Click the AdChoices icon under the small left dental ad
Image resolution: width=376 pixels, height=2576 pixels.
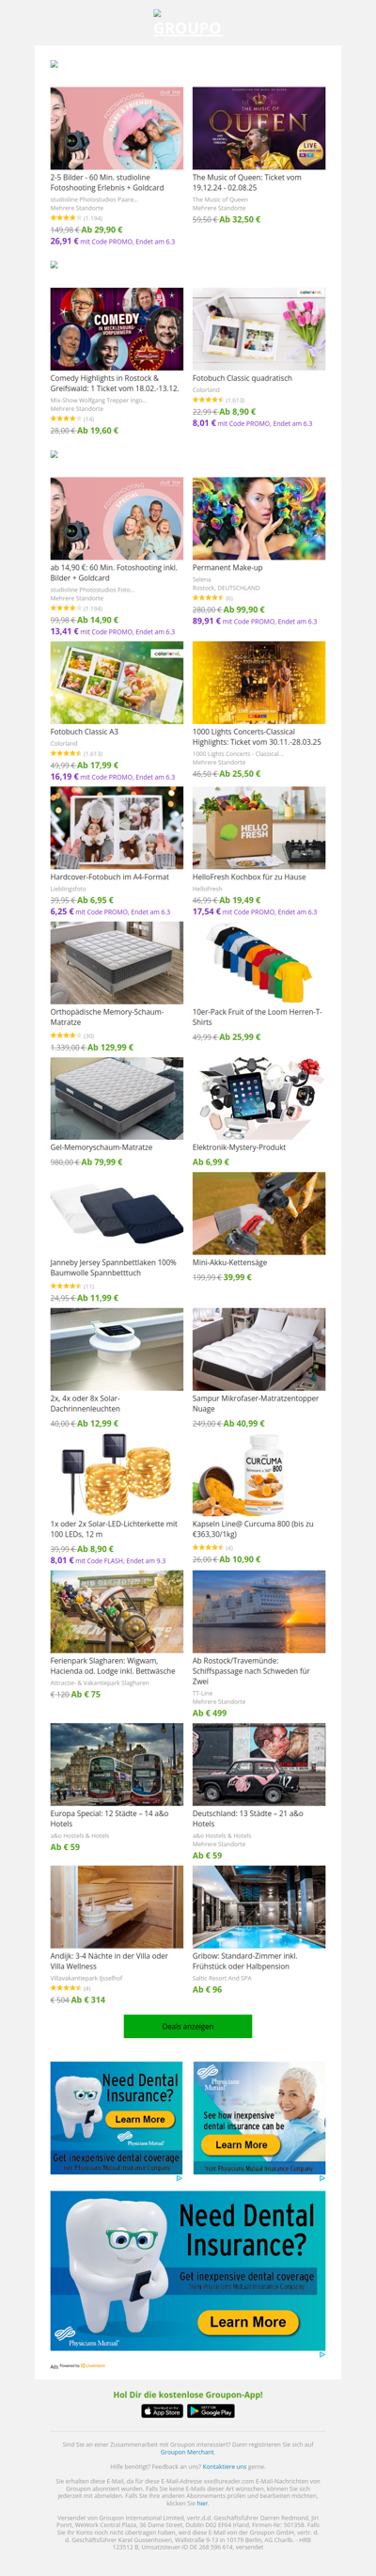[x=179, y=2177]
